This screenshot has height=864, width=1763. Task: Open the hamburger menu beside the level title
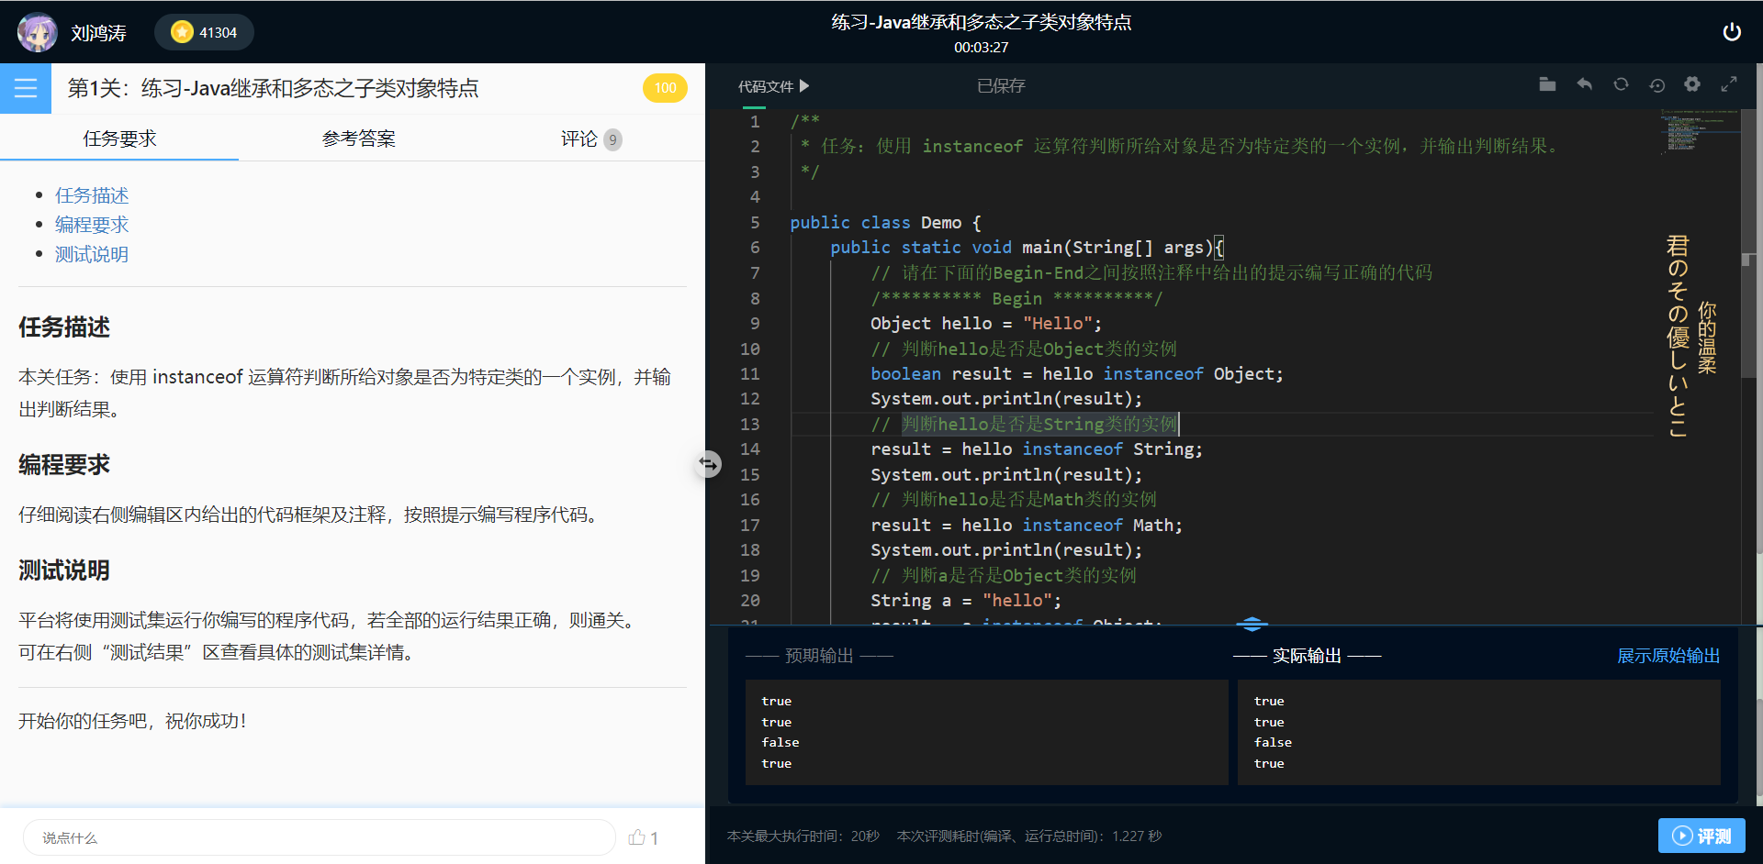tap(26, 88)
